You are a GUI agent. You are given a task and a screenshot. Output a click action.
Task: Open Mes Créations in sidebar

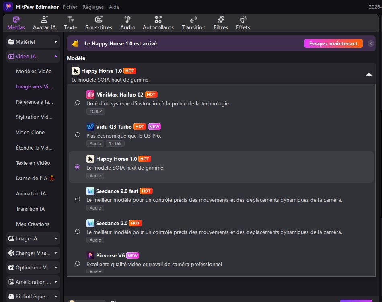tap(33, 224)
